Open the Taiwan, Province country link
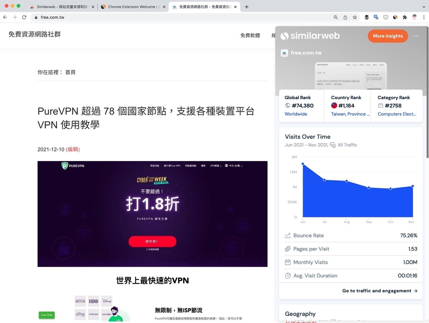Image resolution: width=429 pixels, height=323 pixels. [350, 114]
